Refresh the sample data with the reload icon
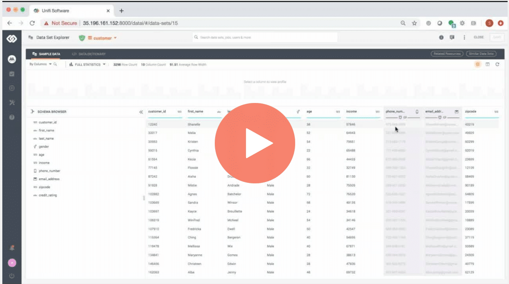The height and width of the screenshot is (284, 509). click(x=498, y=64)
